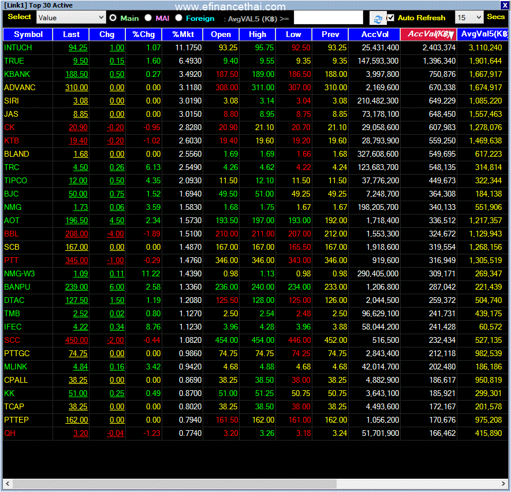Open the refresh seconds dropdown showing 15
This screenshot has height=492, width=511.
pyautogui.click(x=469, y=17)
